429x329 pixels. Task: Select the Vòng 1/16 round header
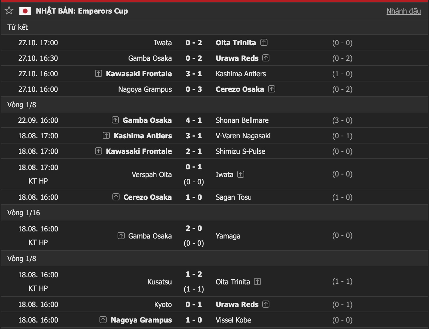click(x=214, y=213)
